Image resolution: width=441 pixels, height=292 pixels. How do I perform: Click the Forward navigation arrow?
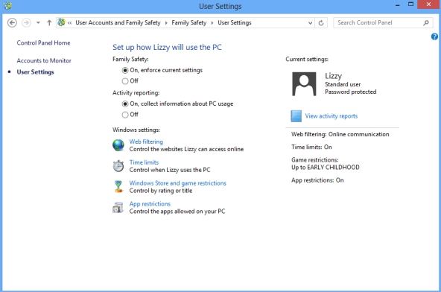26,23
